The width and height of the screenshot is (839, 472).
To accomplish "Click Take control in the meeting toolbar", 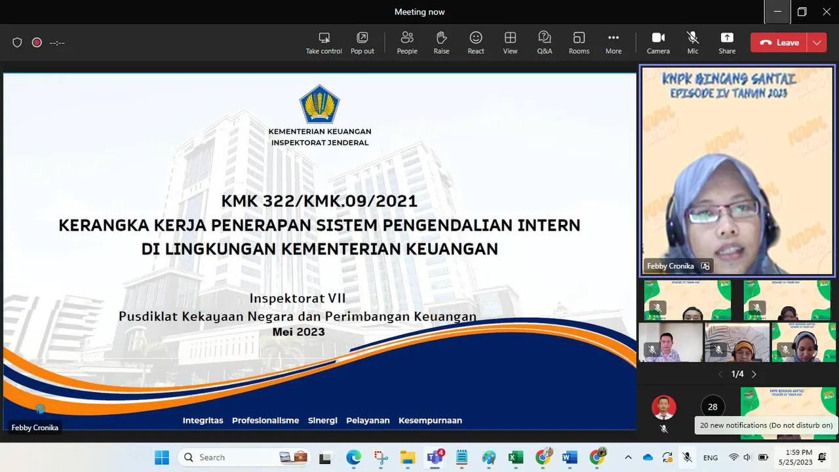I will (324, 43).
